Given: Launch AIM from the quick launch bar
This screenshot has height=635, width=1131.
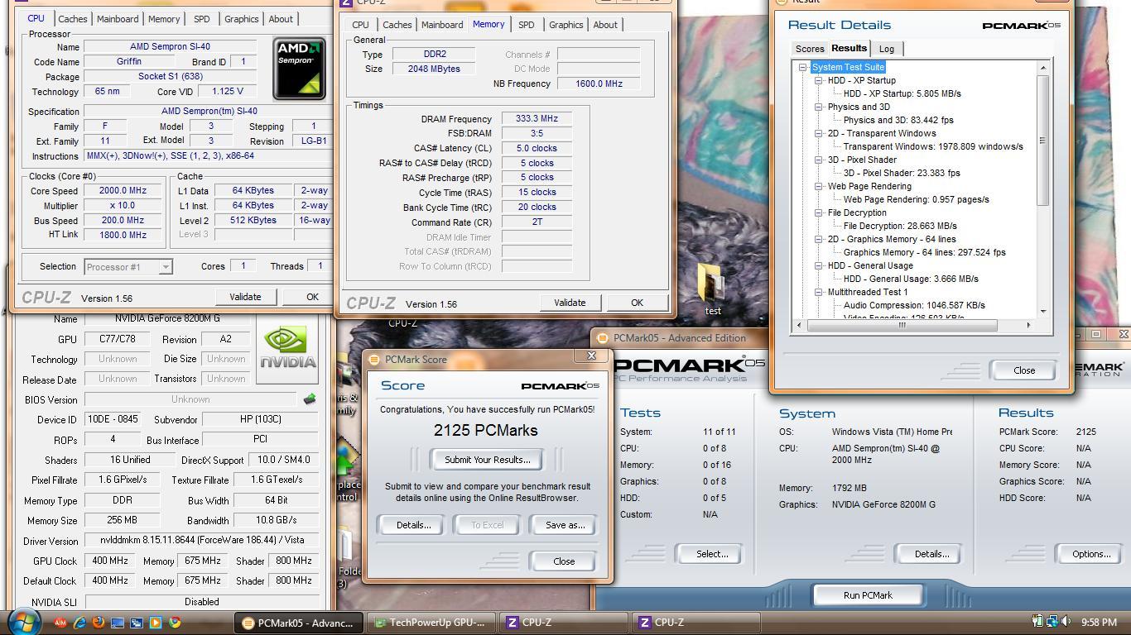Looking at the screenshot, I should coord(60,623).
